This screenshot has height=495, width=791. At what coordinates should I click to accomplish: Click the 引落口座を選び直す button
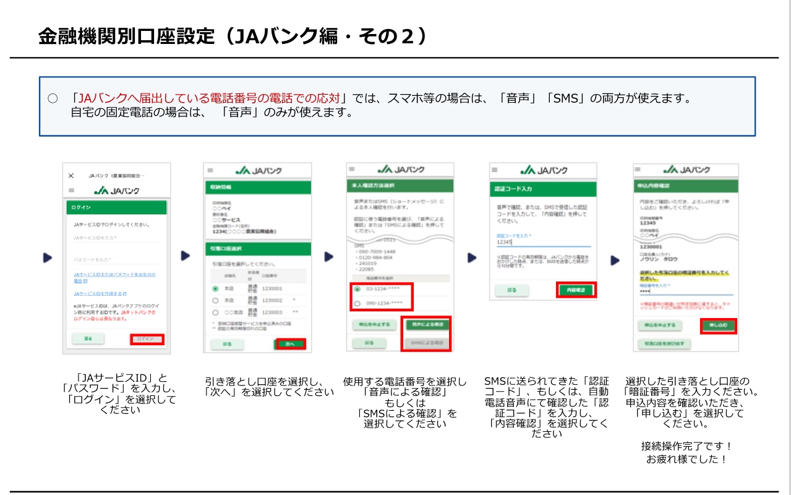click(x=664, y=343)
